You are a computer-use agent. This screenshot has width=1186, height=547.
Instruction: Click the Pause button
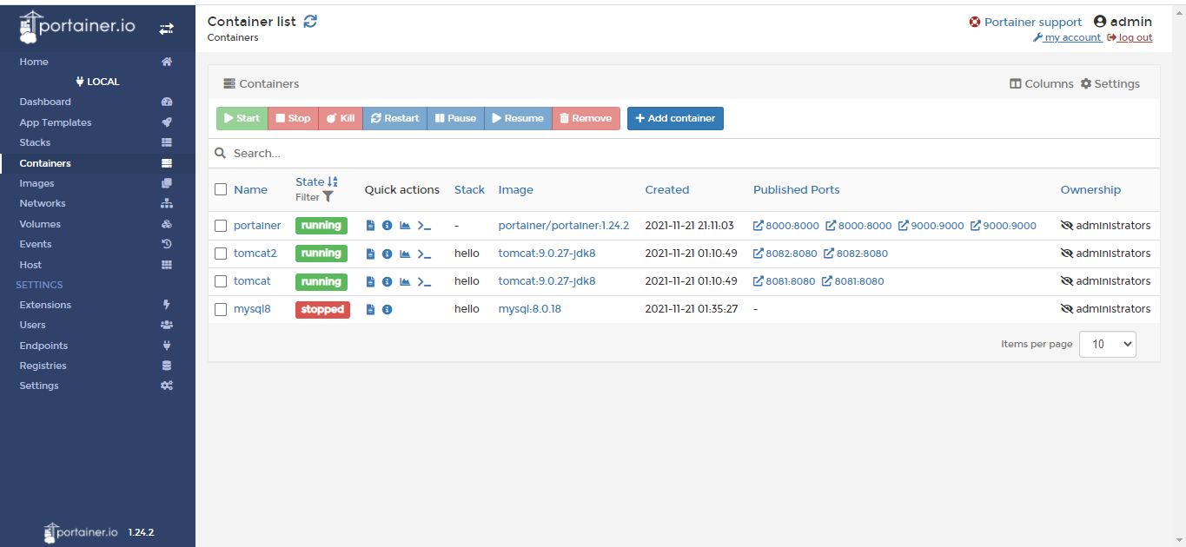pos(455,118)
